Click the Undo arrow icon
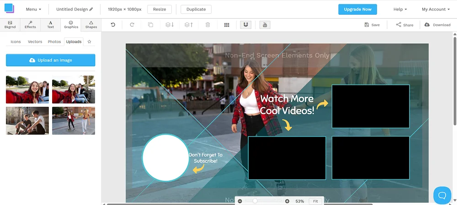This screenshot has width=457, height=205. [x=113, y=25]
